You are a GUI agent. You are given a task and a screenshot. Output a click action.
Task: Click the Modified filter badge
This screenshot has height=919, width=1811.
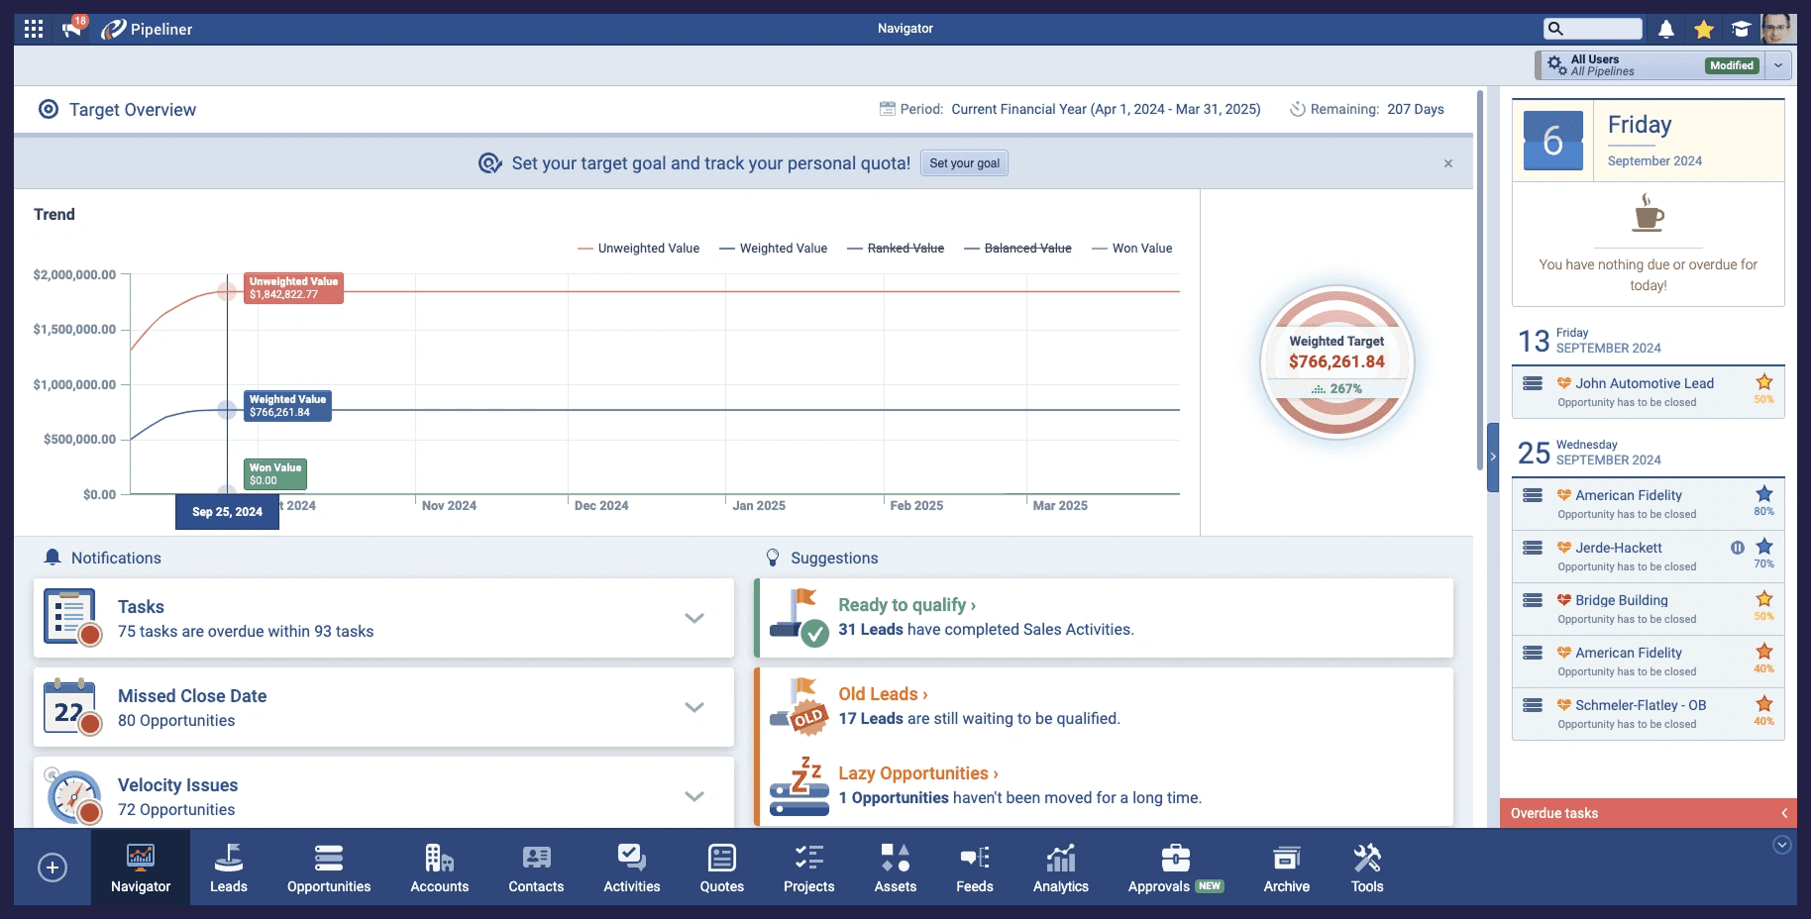click(x=1732, y=65)
